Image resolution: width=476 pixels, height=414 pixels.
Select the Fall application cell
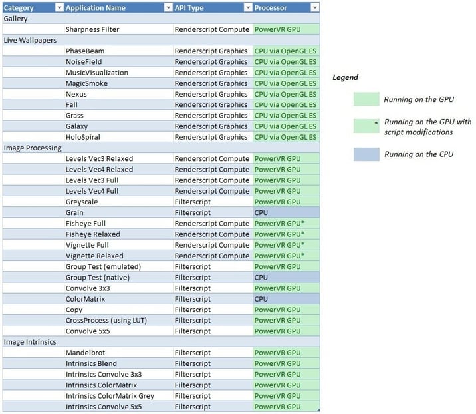[119, 105]
